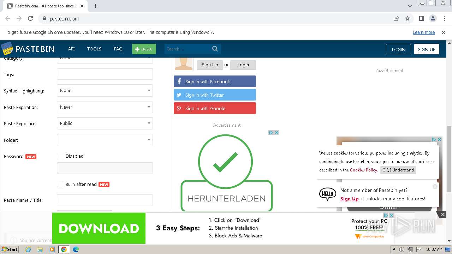The image size is (452, 254).
Task: Open a new browser tab
Action: coord(95,6)
